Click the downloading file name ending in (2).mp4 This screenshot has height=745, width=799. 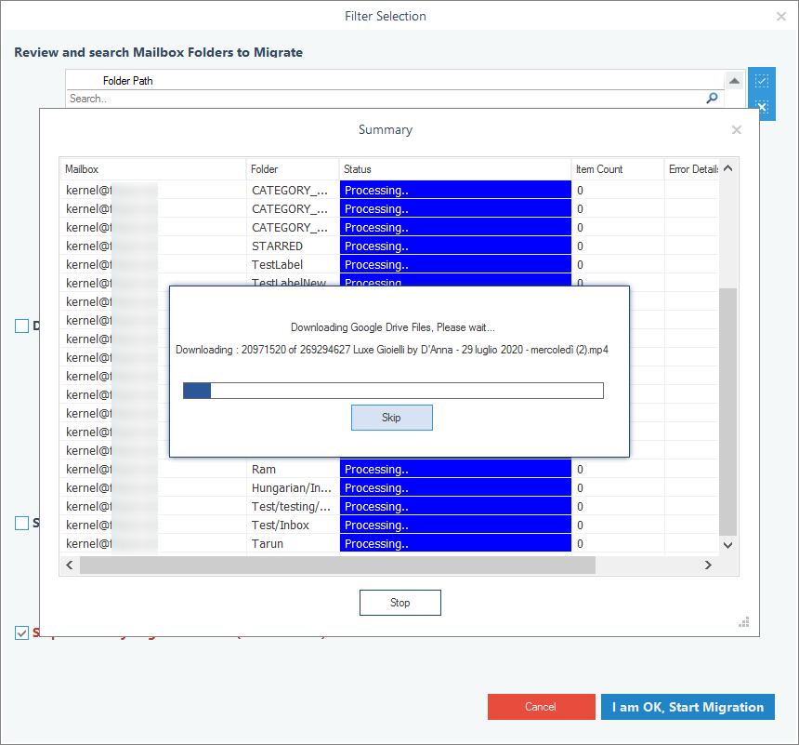point(480,350)
